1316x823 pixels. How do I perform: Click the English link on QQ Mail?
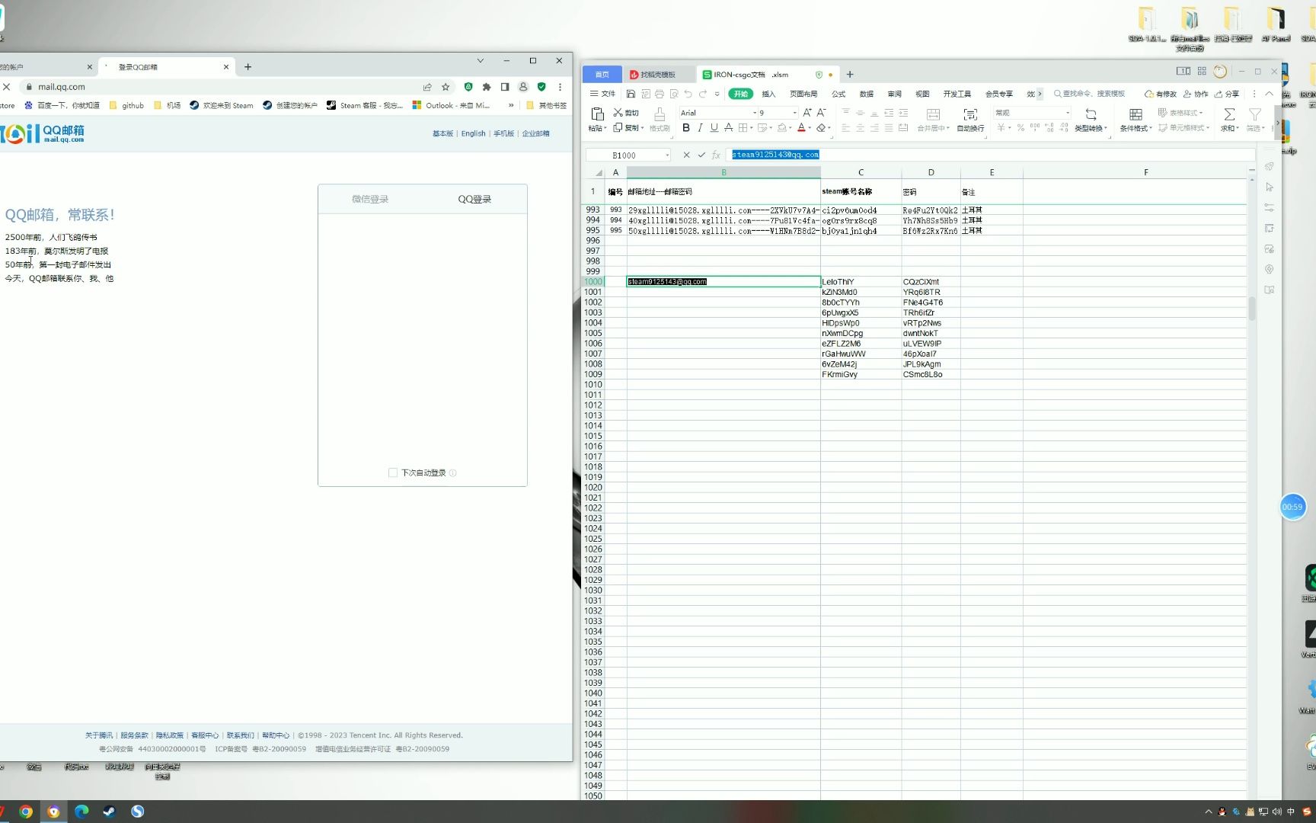[x=473, y=133]
